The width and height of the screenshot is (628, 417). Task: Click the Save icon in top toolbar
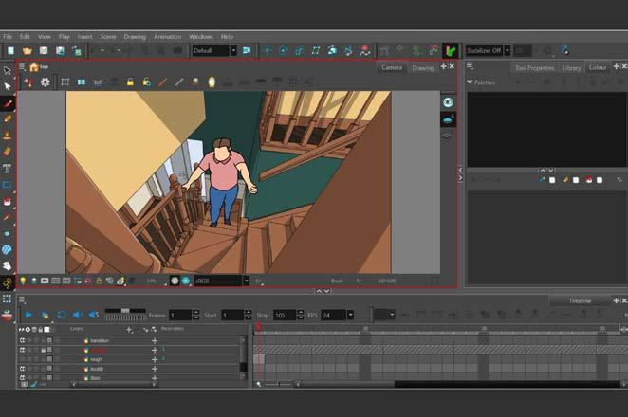point(44,50)
